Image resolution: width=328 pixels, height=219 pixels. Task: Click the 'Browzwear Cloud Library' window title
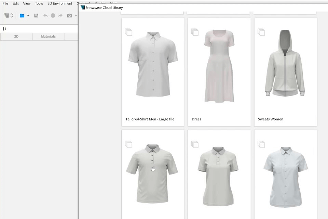pyautogui.click(x=104, y=8)
